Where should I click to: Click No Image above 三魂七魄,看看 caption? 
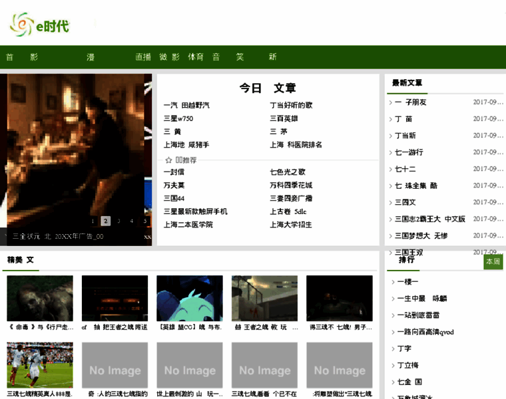264,365
